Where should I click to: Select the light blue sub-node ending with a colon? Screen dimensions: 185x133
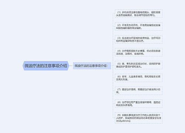coord(92,66)
